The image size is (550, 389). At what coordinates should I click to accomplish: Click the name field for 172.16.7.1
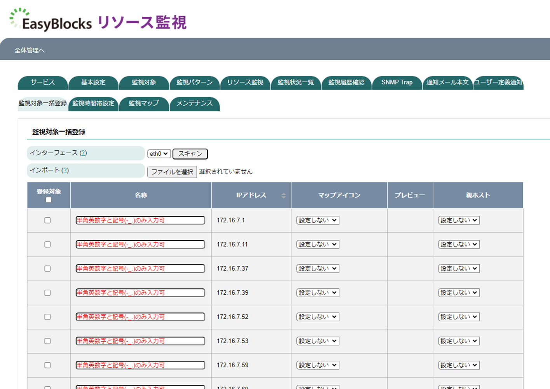coord(140,221)
